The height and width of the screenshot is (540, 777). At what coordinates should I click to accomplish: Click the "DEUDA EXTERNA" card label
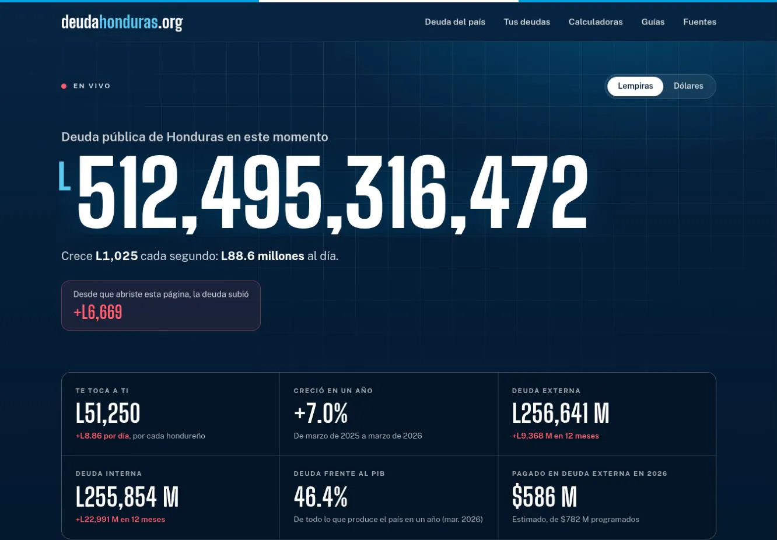pyautogui.click(x=547, y=391)
